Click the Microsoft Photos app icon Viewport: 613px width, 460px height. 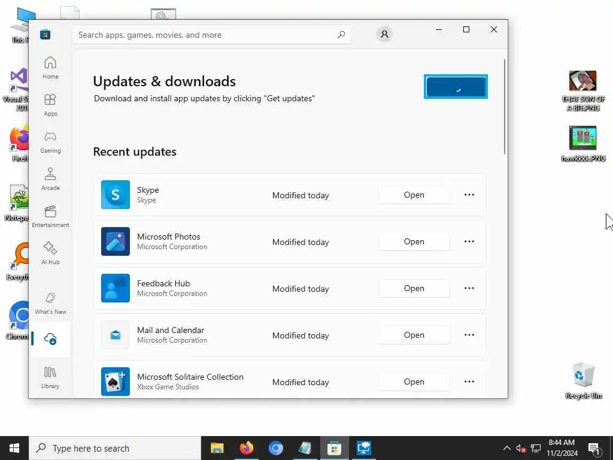(116, 241)
